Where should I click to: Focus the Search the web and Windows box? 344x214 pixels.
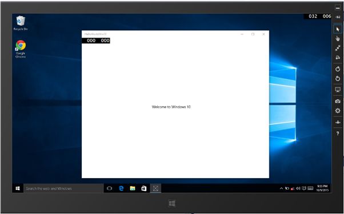click(x=63, y=188)
